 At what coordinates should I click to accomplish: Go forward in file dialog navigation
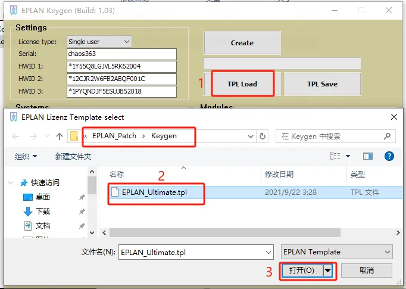[x=33, y=136]
